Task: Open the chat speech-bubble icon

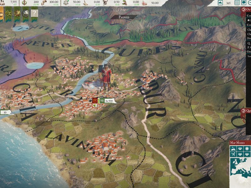Action: 244,3
